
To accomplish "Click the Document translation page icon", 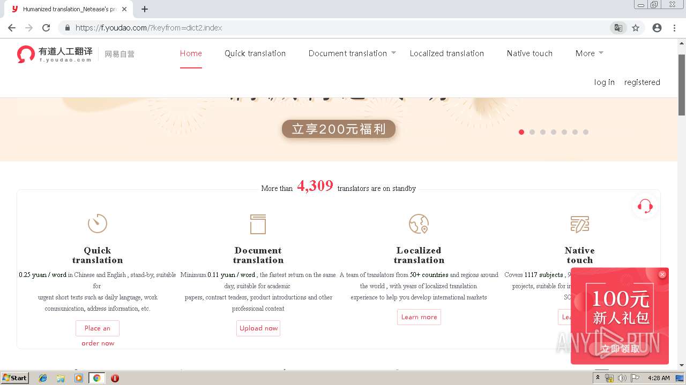I will tap(258, 224).
